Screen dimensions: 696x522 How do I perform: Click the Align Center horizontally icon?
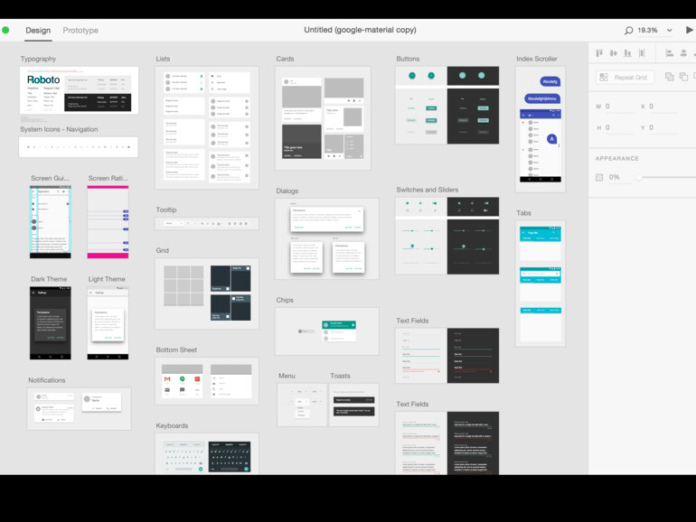(x=683, y=53)
